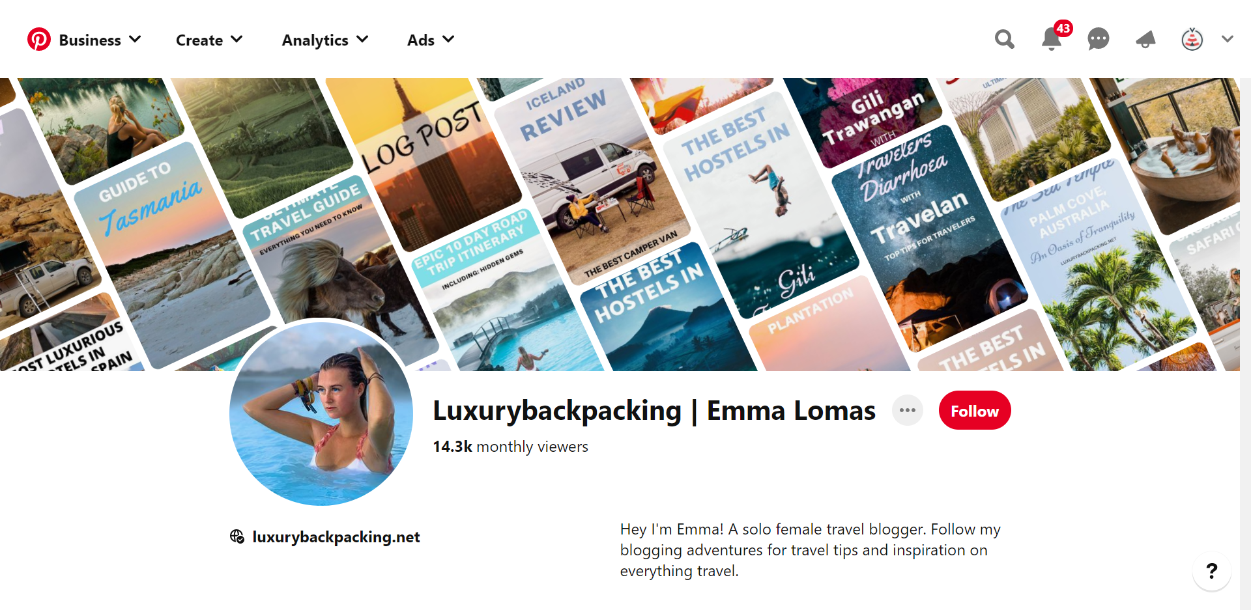Expand the accounts chevron arrow
The image size is (1251, 610).
1228,40
